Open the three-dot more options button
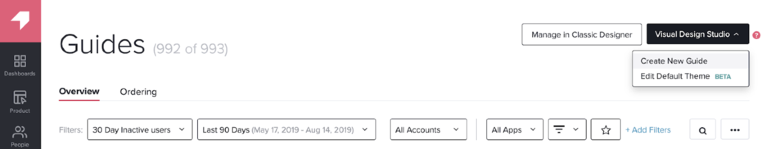This screenshot has height=149, width=780. pyautogui.click(x=735, y=130)
